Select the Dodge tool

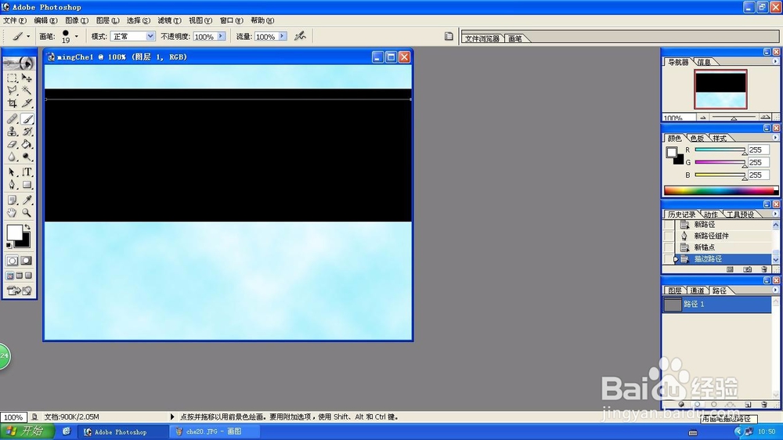pos(27,157)
